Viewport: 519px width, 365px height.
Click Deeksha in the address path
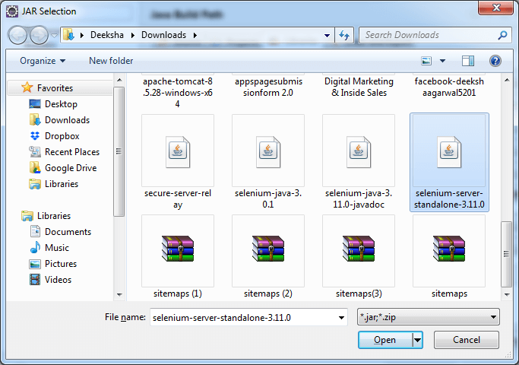point(107,35)
